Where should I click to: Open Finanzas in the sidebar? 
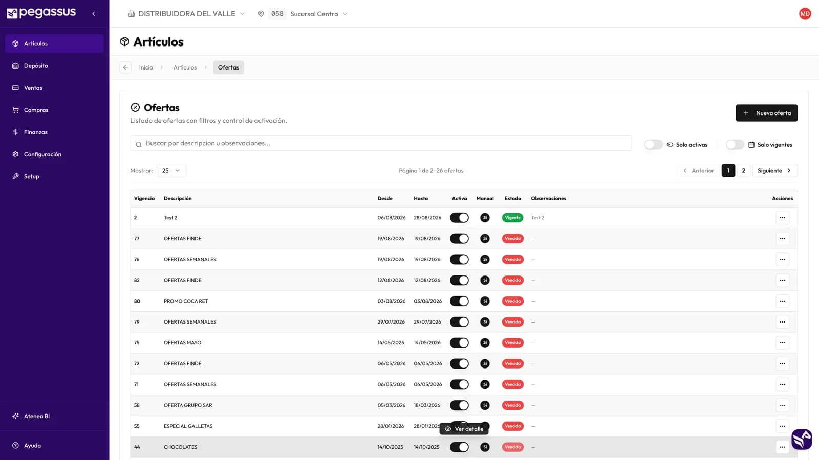[54, 132]
